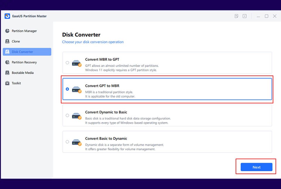Click the Disk Converter icon in the sidebar
Screen dimensions: 281x189
[7, 52]
